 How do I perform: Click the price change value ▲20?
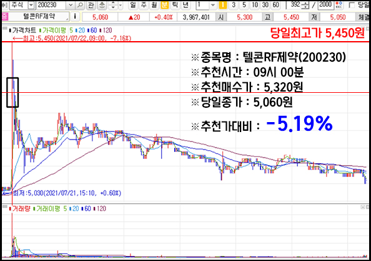click(134, 17)
